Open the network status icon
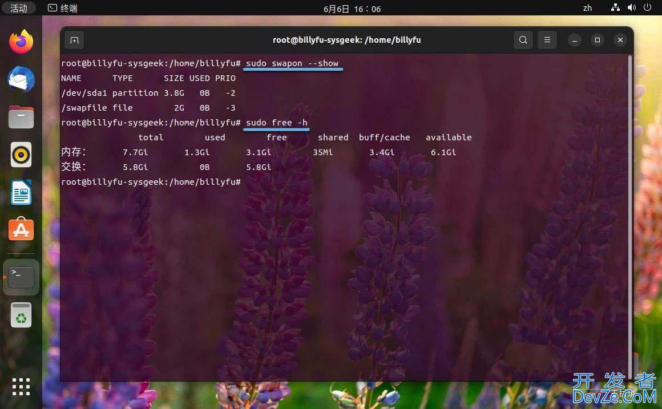Viewport: 662px width, 409px height. (616, 7)
